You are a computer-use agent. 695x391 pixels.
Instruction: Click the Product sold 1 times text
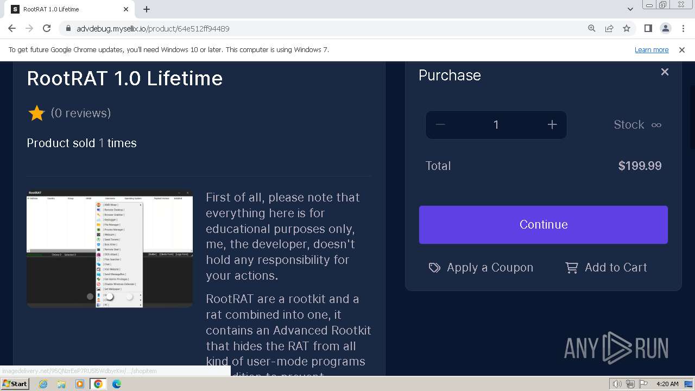coord(81,143)
